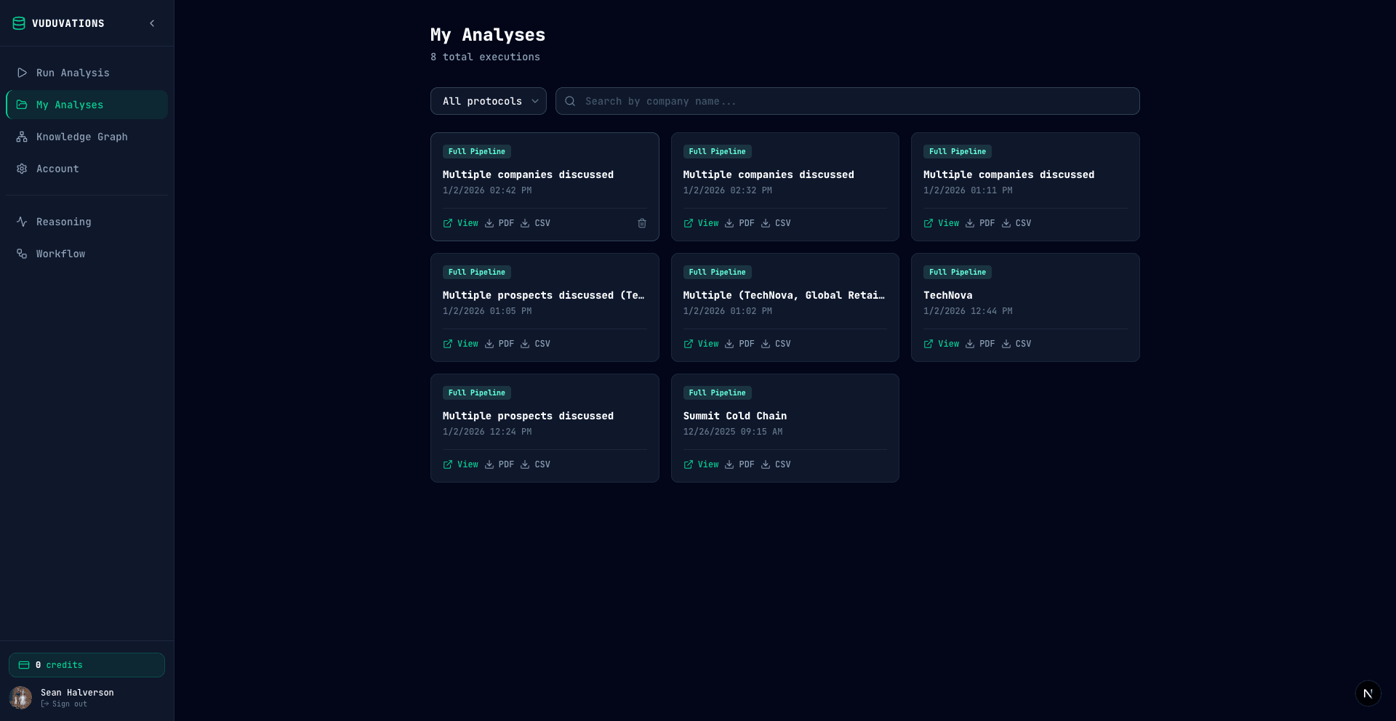Download PDF of 02:32 PM analysis

pyautogui.click(x=739, y=223)
